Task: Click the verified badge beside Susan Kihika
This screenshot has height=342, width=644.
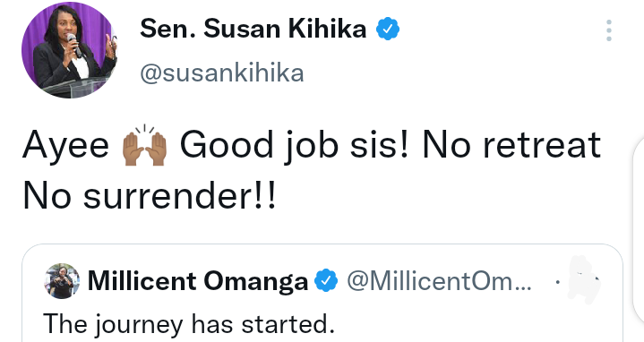Action: click(x=388, y=29)
